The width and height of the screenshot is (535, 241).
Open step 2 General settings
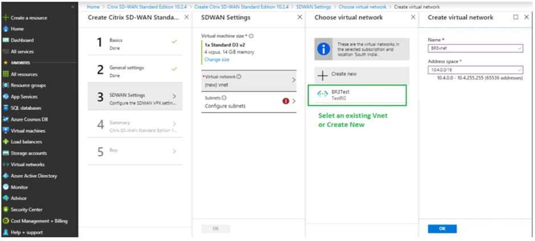coord(135,70)
